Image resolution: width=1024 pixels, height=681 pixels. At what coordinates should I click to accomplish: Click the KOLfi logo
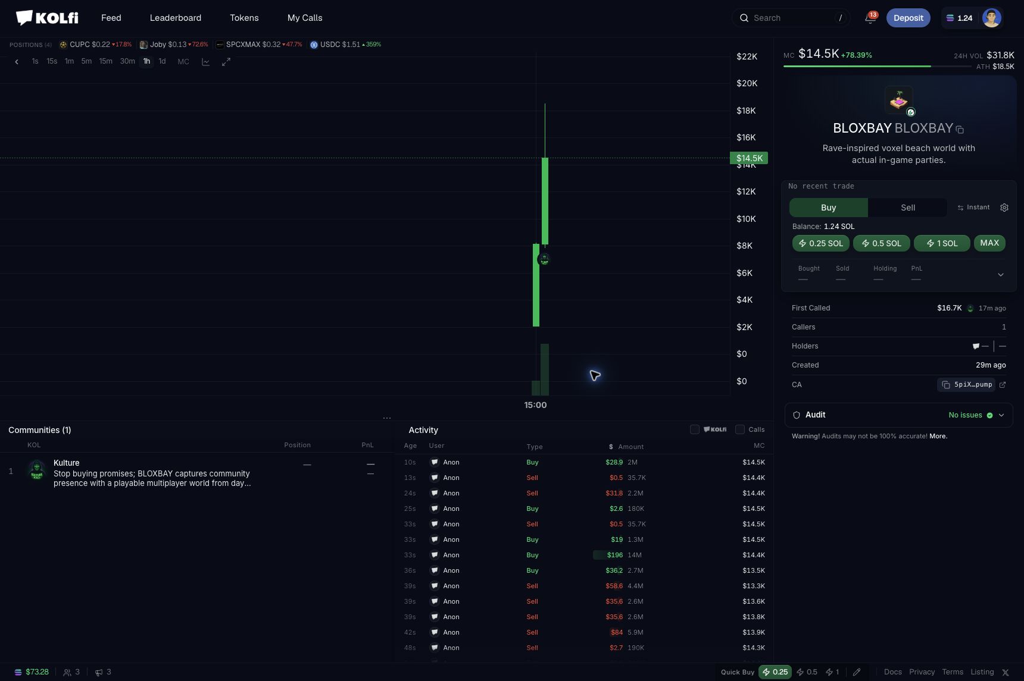(46, 18)
